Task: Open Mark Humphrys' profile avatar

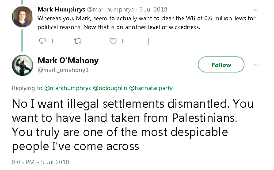Action: [22, 17]
